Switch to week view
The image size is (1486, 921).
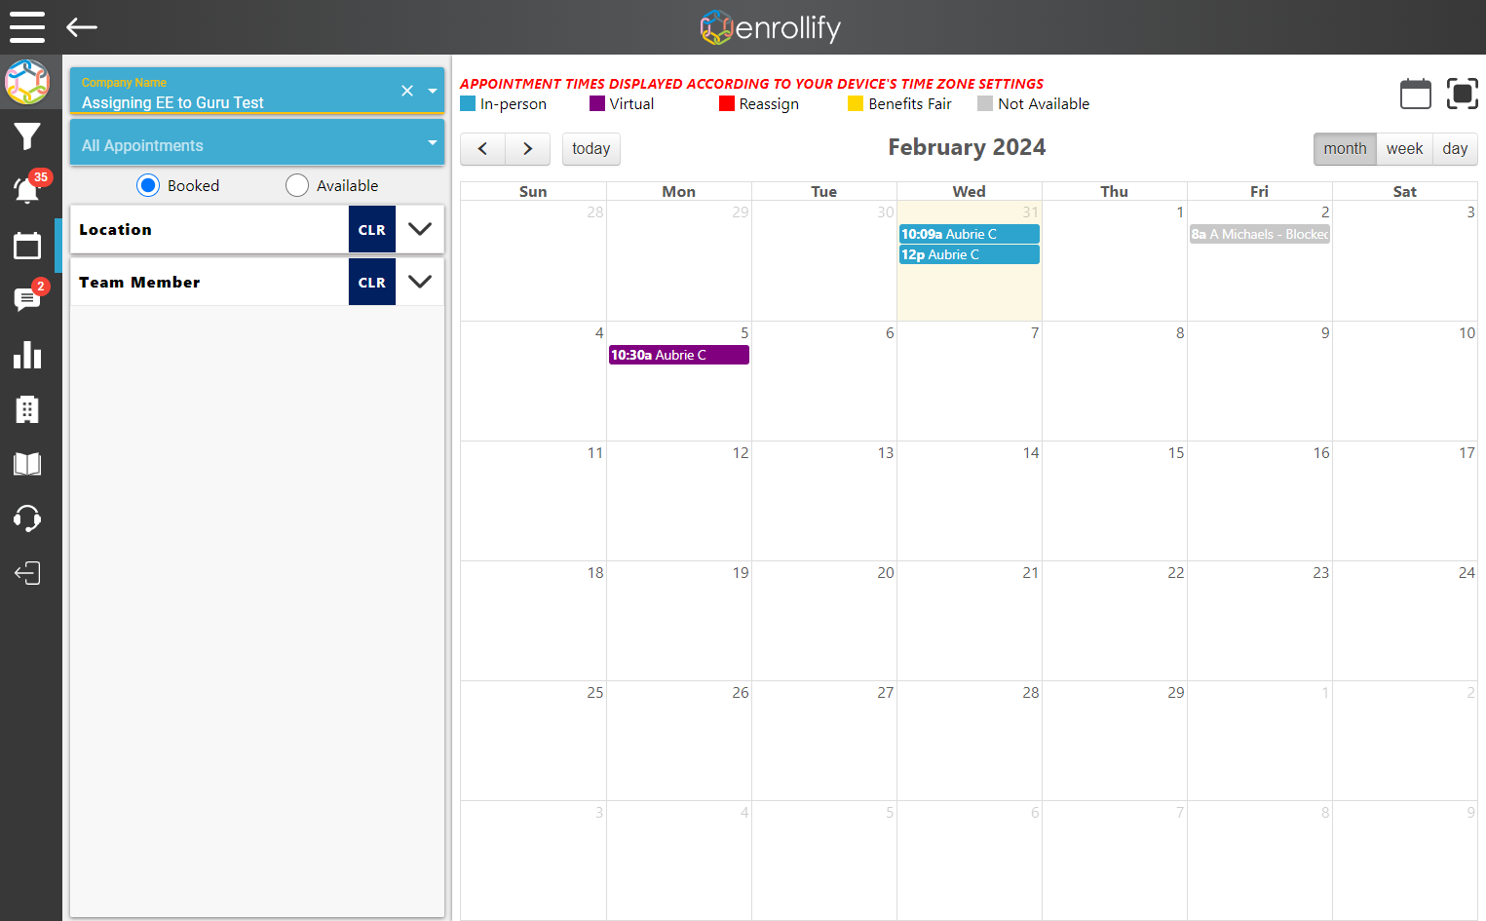click(1404, 149)
